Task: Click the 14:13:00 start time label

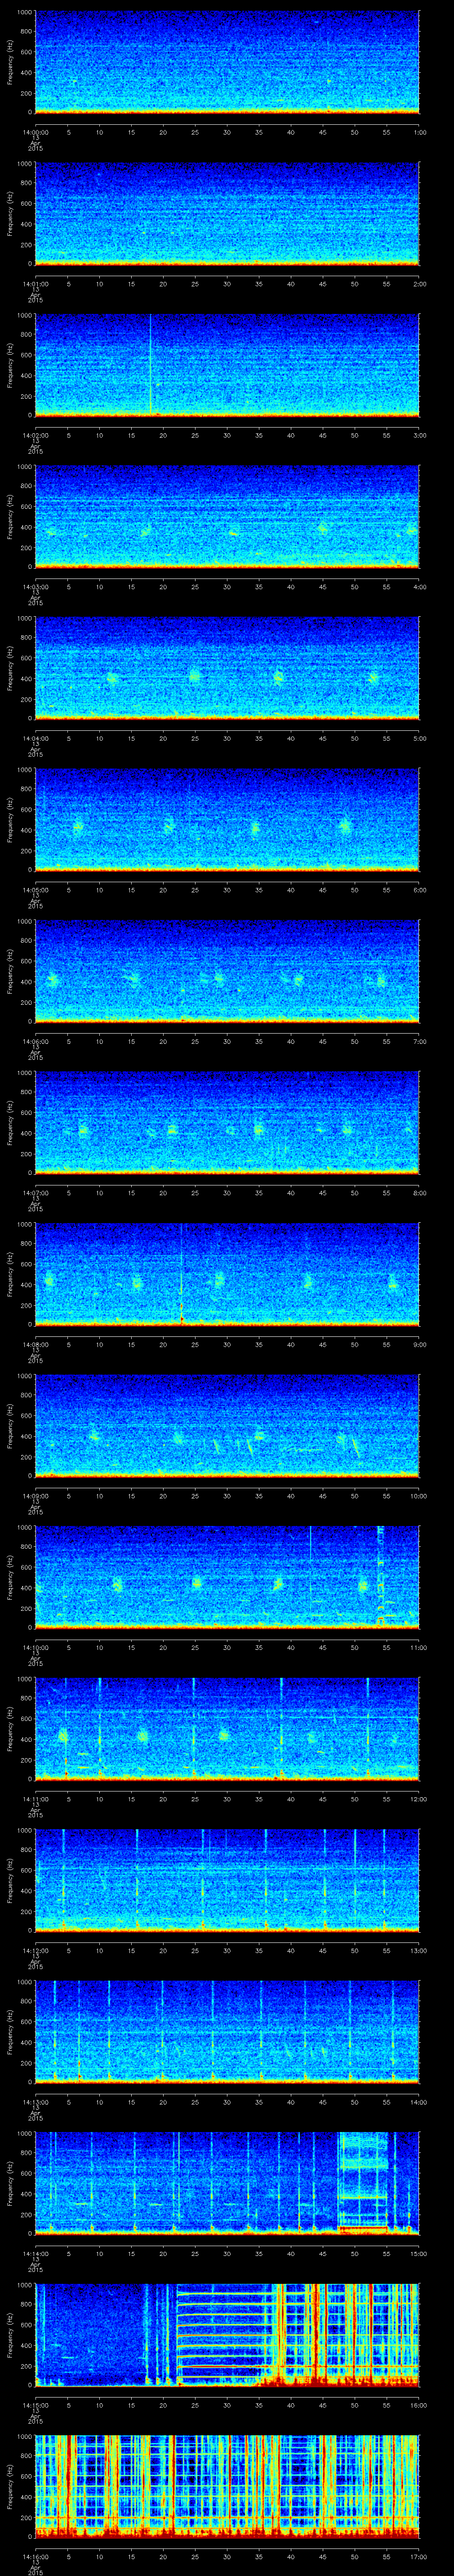Action: pos(35,2102)
